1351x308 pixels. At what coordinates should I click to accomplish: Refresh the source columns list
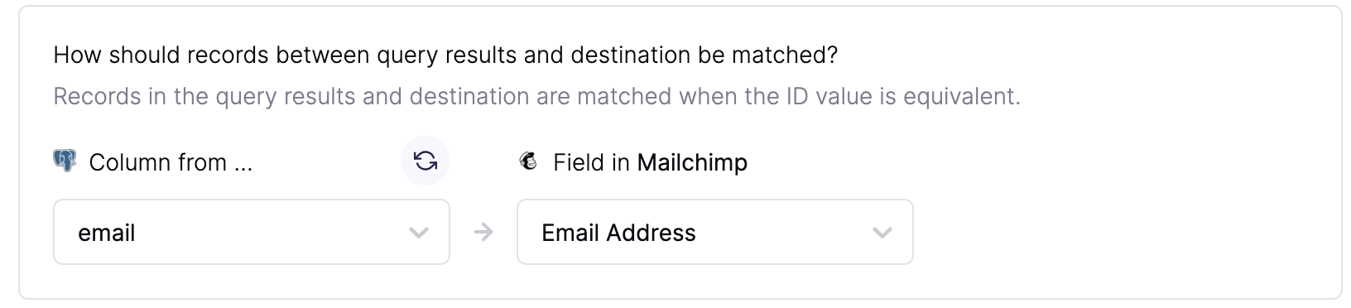[425, 161]
